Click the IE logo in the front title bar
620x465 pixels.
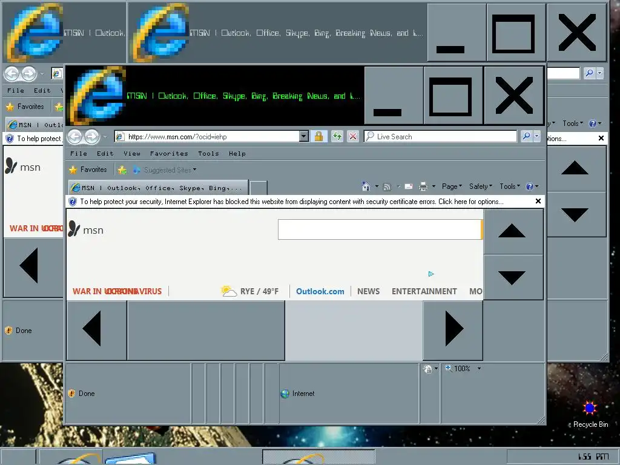(97, 95)
